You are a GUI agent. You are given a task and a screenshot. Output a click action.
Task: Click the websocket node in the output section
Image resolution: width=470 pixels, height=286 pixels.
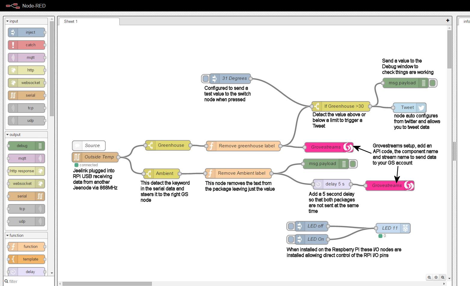(26, 183)
